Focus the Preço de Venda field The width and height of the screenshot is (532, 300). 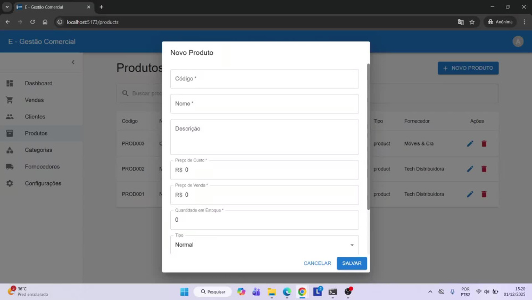point(264,194)
